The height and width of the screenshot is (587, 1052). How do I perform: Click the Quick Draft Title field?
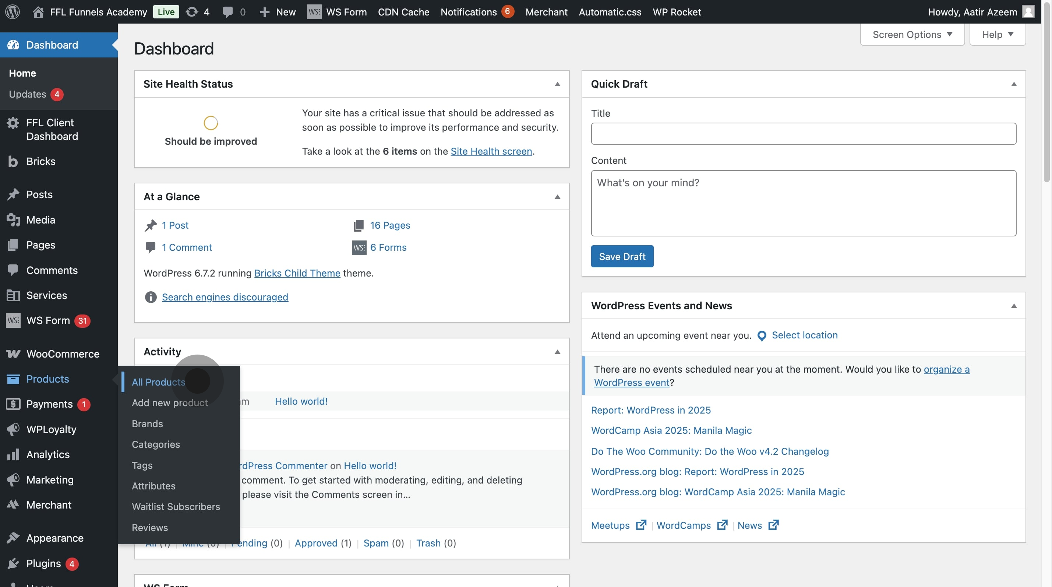tap(804, 134)
